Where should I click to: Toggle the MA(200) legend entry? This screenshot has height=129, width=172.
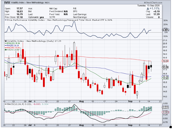12,48
